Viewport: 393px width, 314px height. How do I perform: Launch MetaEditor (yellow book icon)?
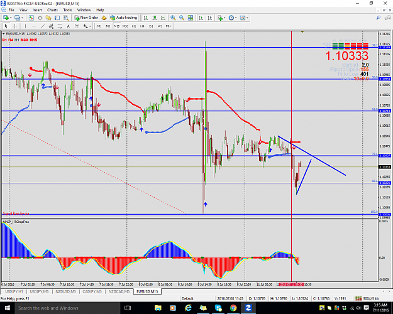click(x=104, y=18)
